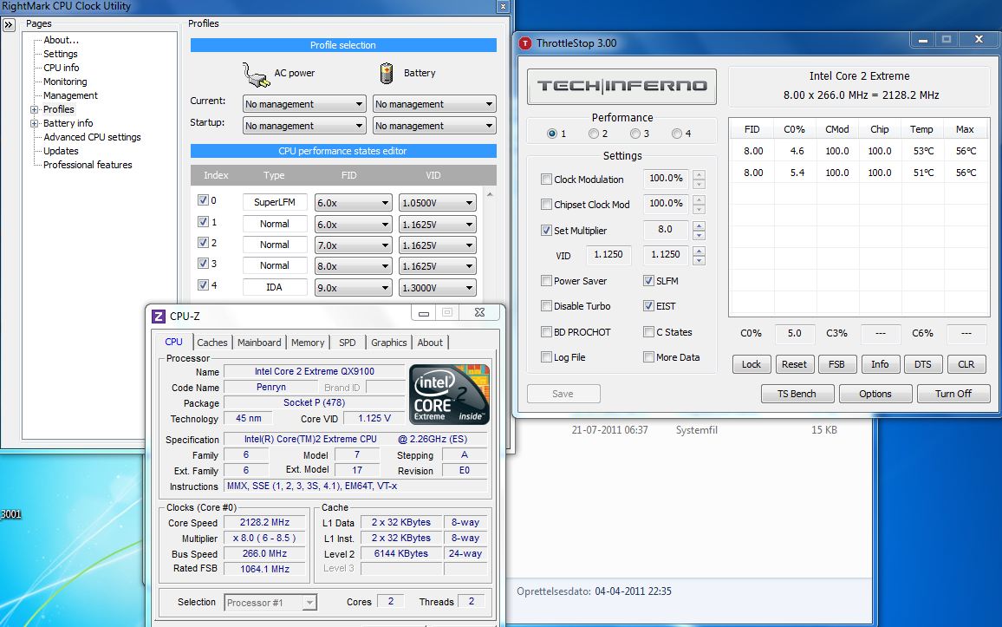The width and height of the screenshot is (1002, 627).
Task: Select Performance profile 4 radio button
Action: (677, 134)
